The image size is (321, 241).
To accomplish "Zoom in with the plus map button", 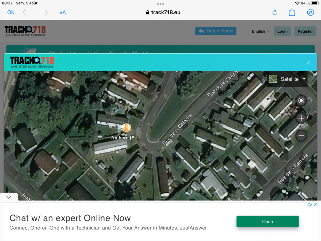I will pyautogui.click(x=301, y=118).
